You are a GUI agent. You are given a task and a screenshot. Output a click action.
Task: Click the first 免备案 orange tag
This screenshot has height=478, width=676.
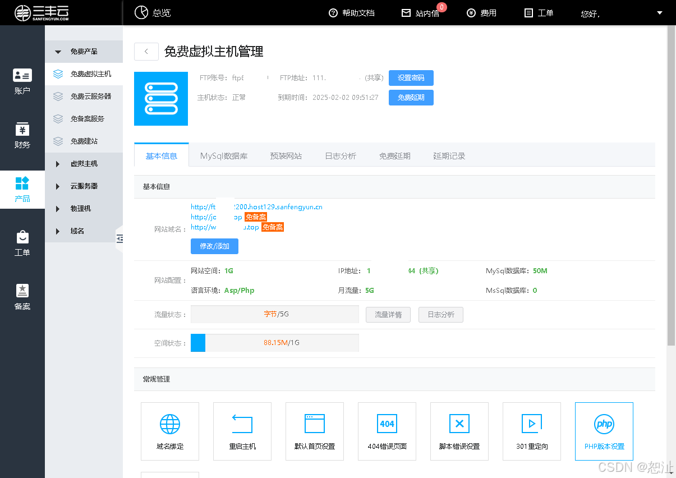256,217
